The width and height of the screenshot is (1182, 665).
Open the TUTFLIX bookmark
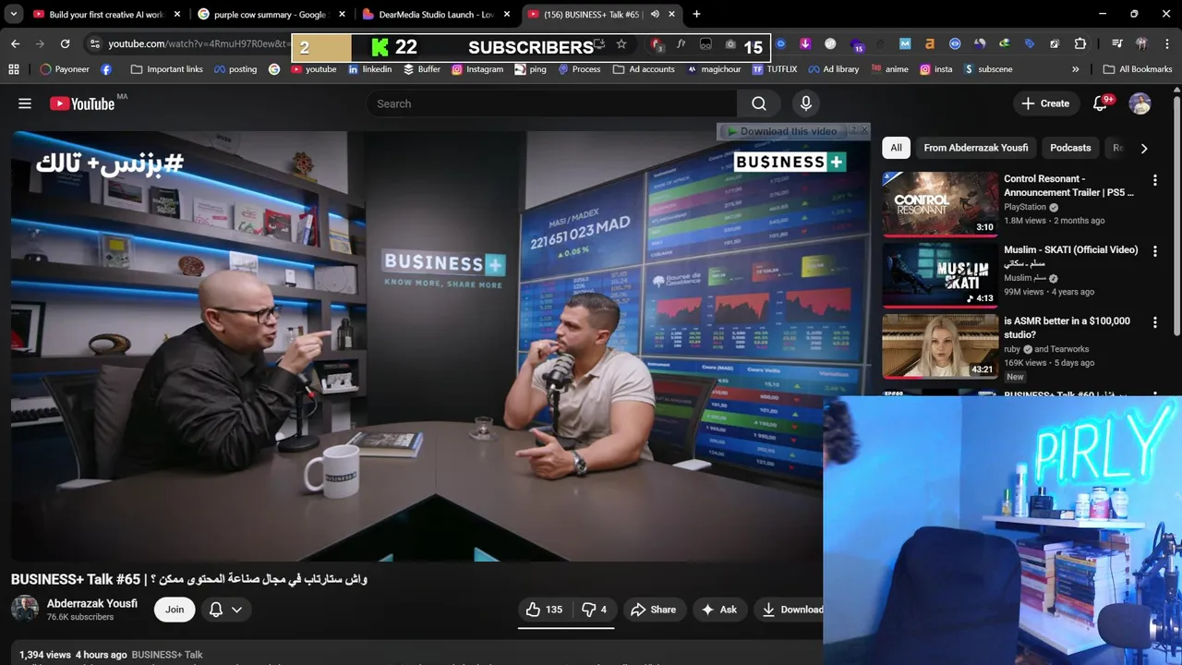774,69
